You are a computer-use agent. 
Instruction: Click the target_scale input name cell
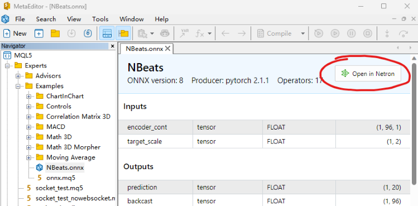156,141
